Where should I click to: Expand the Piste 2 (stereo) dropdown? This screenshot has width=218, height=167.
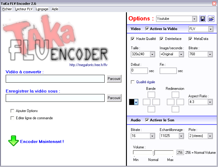[x=210, y=136]
